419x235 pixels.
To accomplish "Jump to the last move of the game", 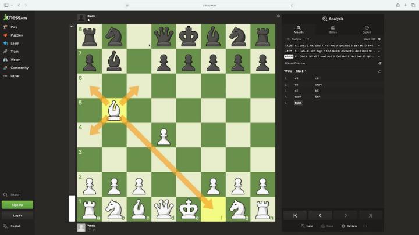I will [370, 215].
